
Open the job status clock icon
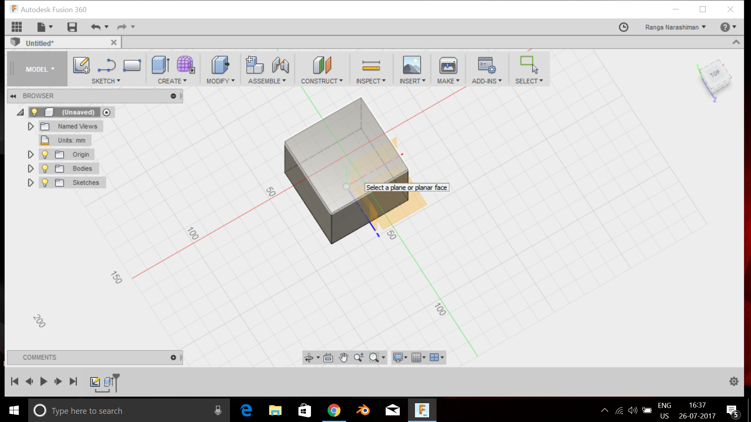point(623,27)
